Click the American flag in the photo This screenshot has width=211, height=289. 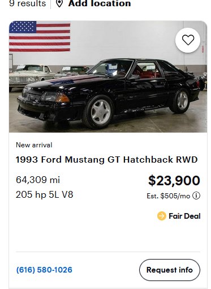coord(40,36)
